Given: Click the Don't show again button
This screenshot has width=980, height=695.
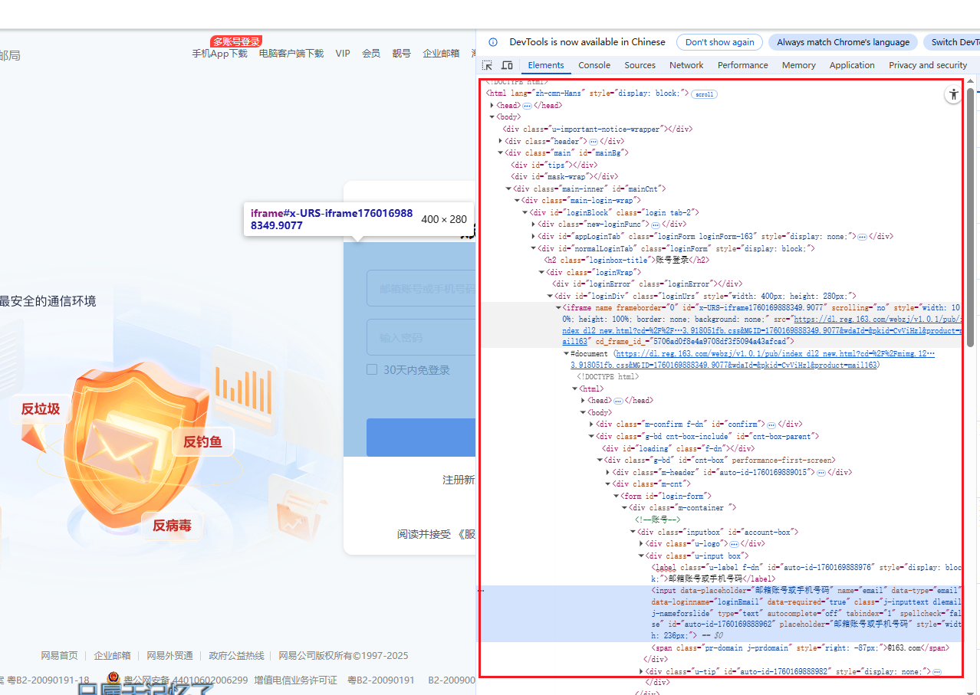Looking at the screenshot, I should click(x=719, y=42).
